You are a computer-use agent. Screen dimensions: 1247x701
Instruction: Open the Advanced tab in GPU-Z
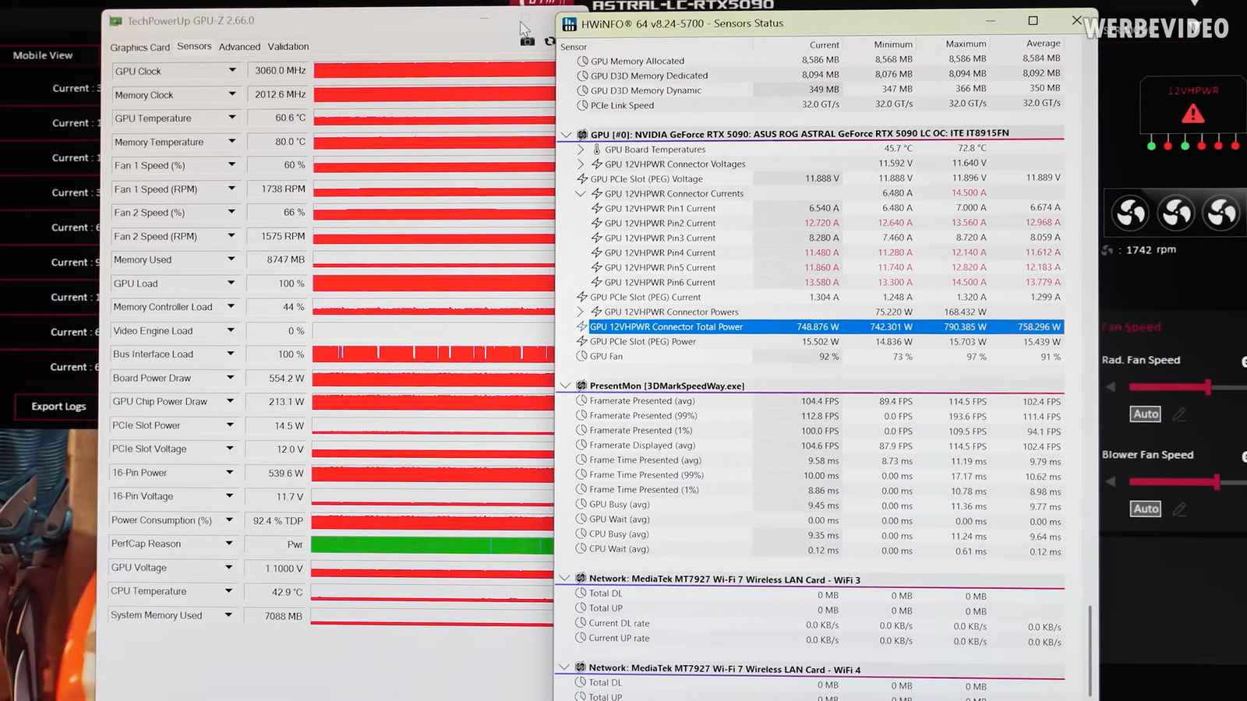coord(239,47)
